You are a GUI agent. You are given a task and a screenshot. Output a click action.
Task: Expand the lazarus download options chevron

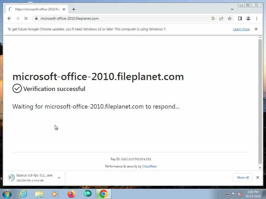(59, 178)
